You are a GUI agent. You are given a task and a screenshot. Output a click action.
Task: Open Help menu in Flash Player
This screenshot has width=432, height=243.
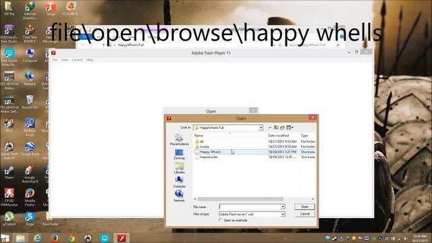90,60
